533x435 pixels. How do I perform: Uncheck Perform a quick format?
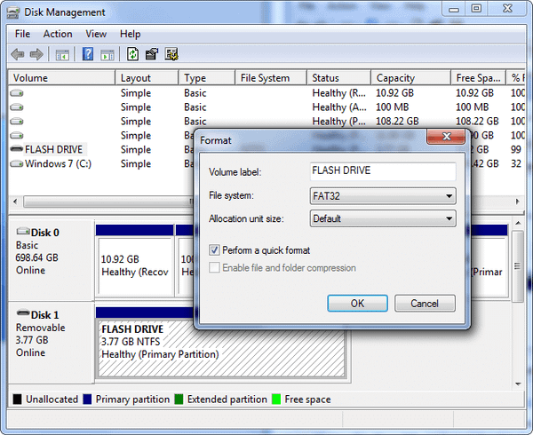pos(214,250)
